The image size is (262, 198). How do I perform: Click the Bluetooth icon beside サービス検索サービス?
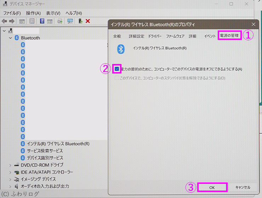point(23,151)
